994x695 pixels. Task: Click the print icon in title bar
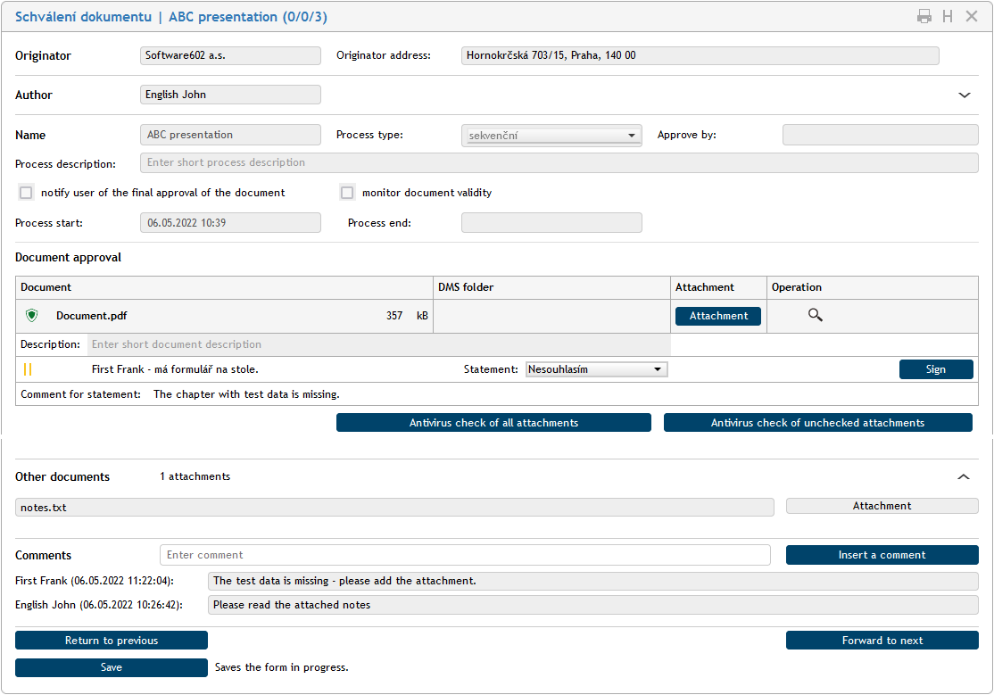[924, 16]
